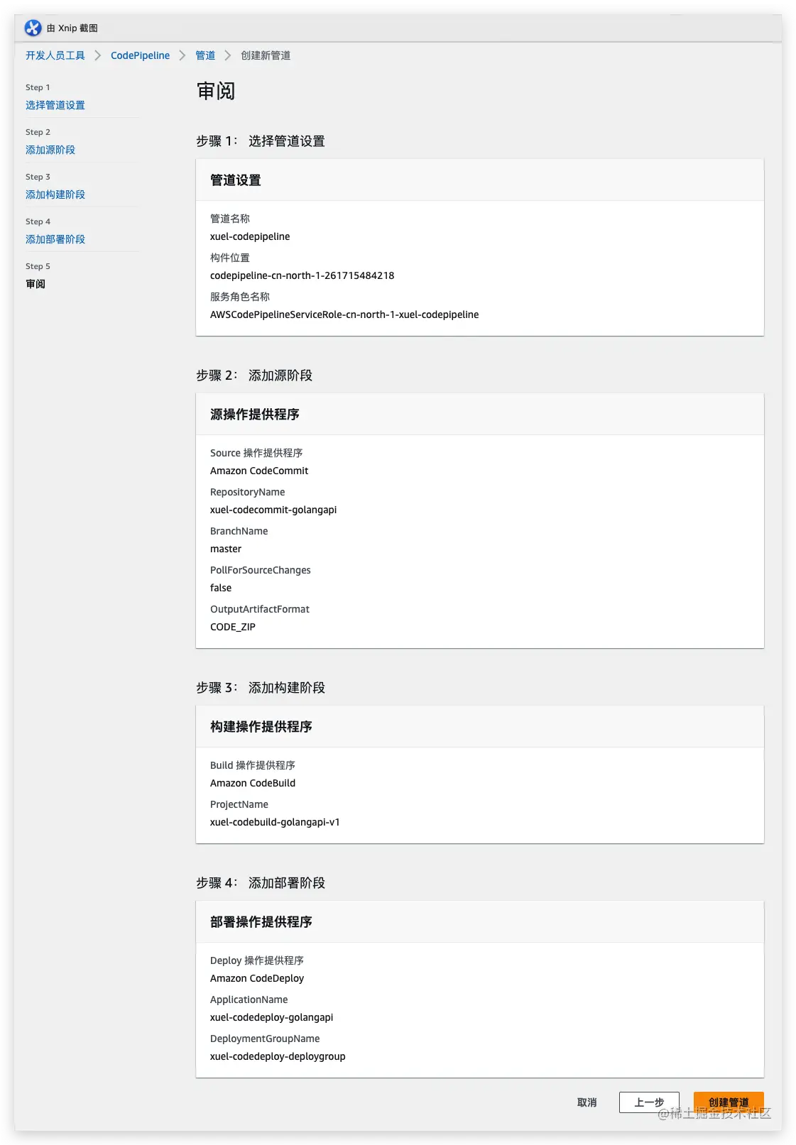Image resolution: width=796 pixels, height=1145 pixels.
Task: Click 审阅 page heading
Action: (216, 91)
